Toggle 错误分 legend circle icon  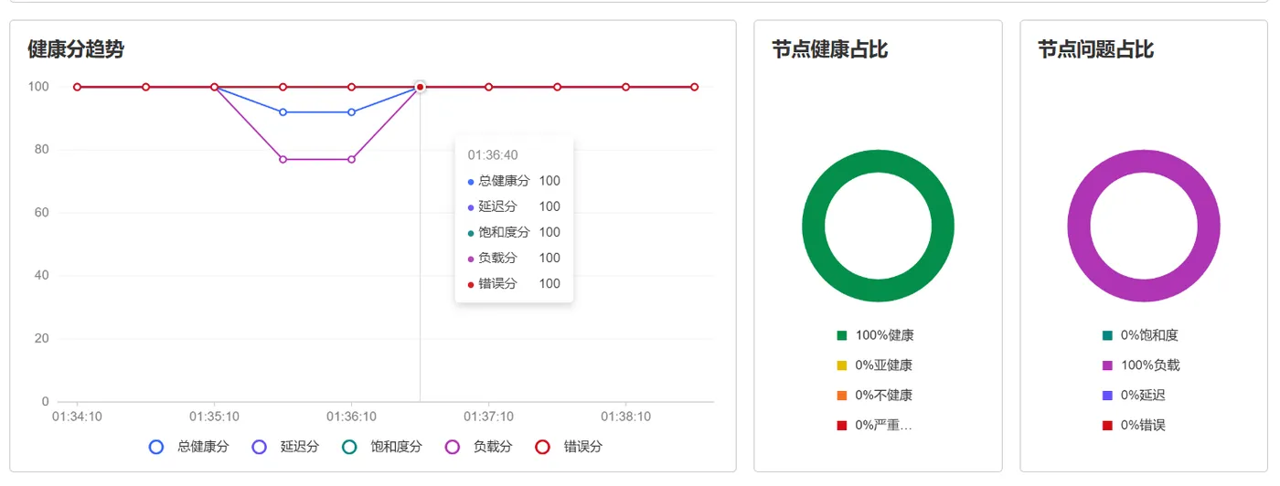[x=542, y=447]
